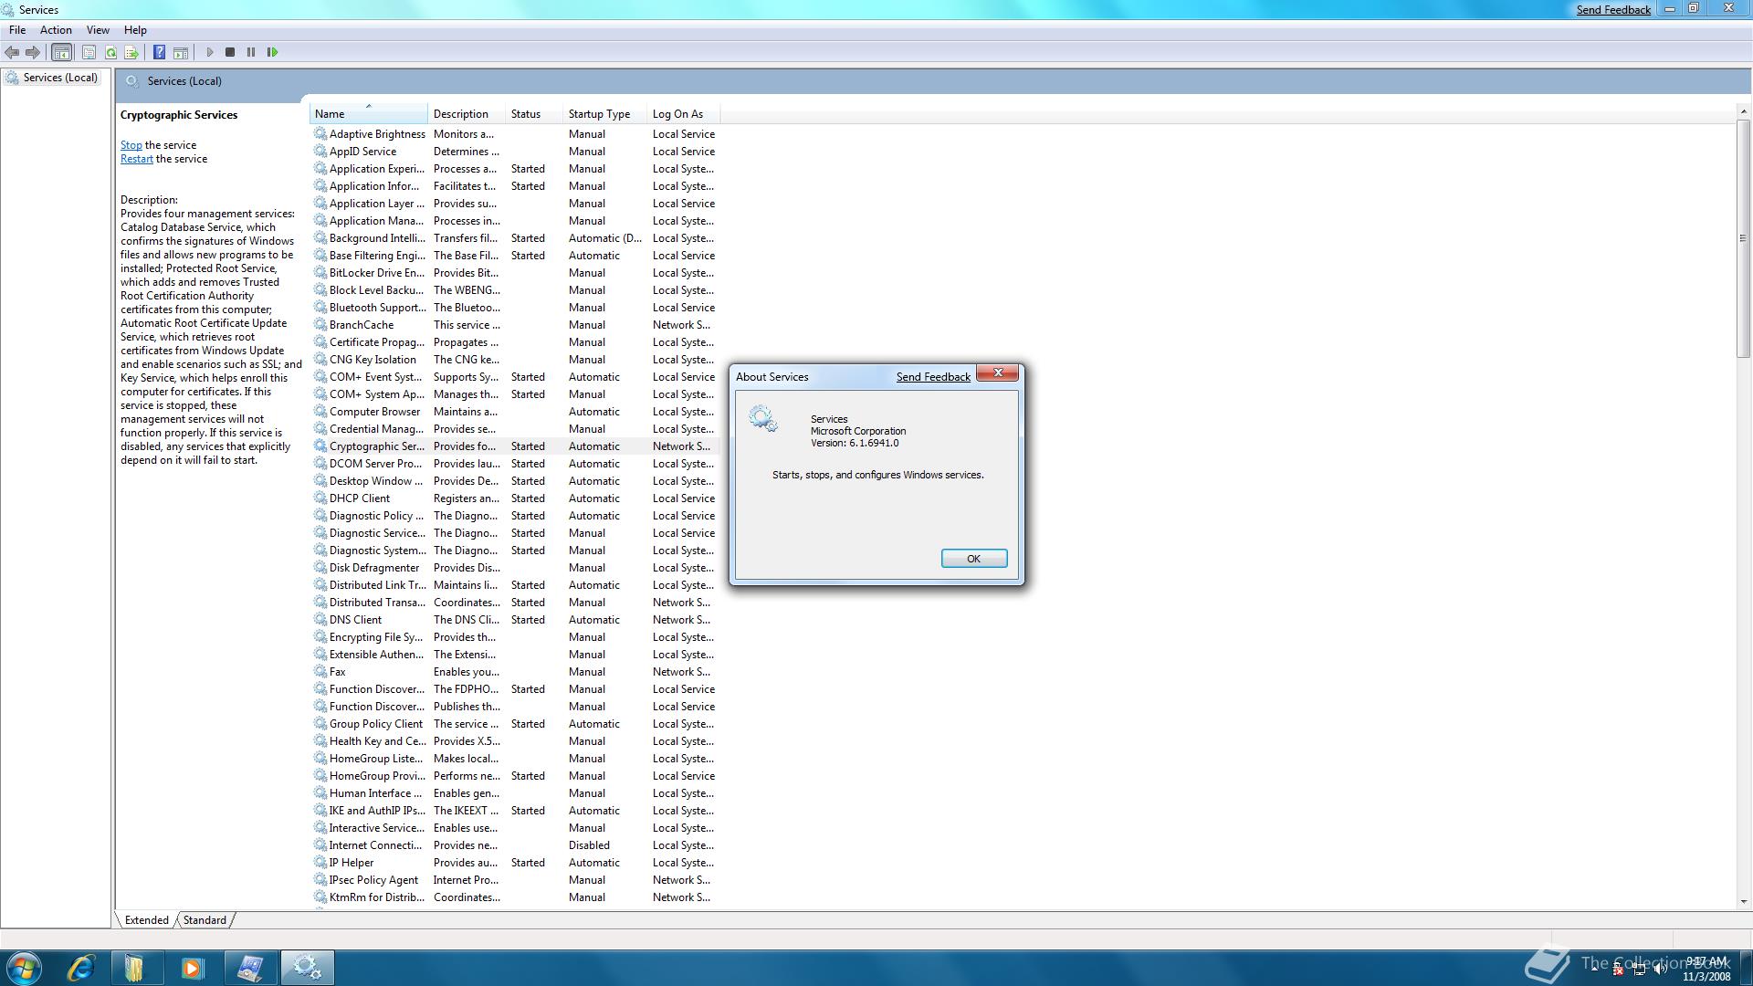The width and height of the screenshot is (1753, 986).
Task: Select the Adaptive Brightness service row
Action: tap(516, 134)
